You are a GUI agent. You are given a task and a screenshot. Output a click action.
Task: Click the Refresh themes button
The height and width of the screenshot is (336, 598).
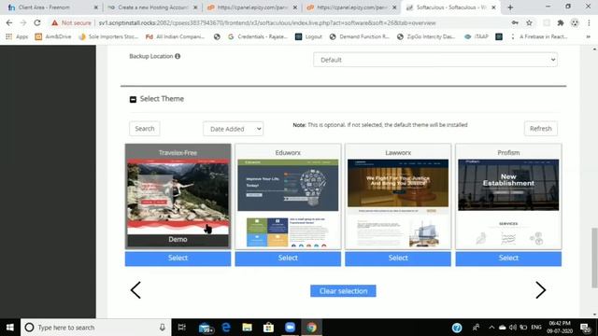point(540,129)
